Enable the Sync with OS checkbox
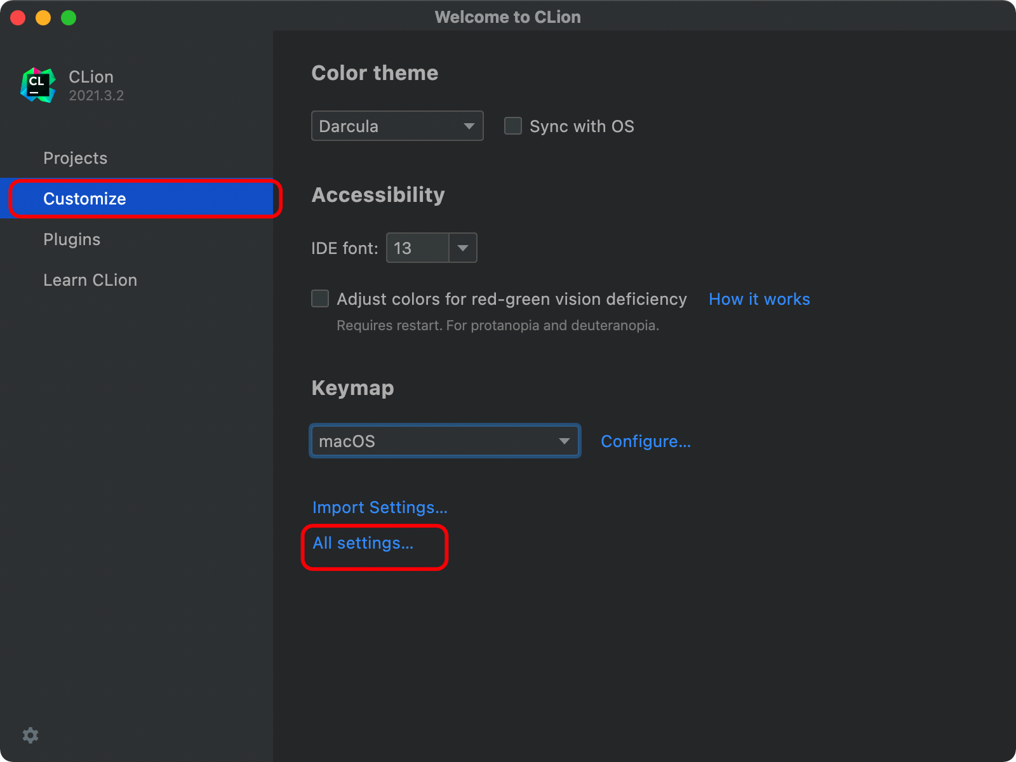The image size is (1016, 762). point(512,126)
